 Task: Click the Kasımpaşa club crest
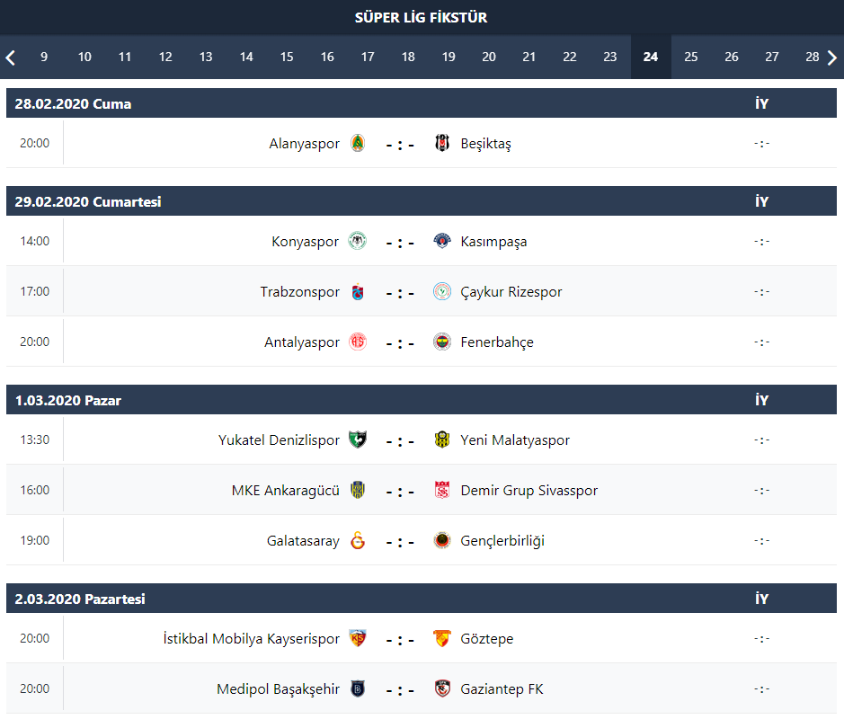pyautogui.click(x=442, y=242)
